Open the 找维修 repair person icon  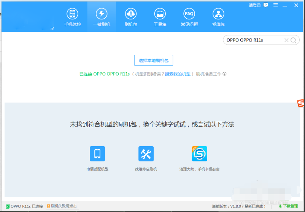(218, 14)
